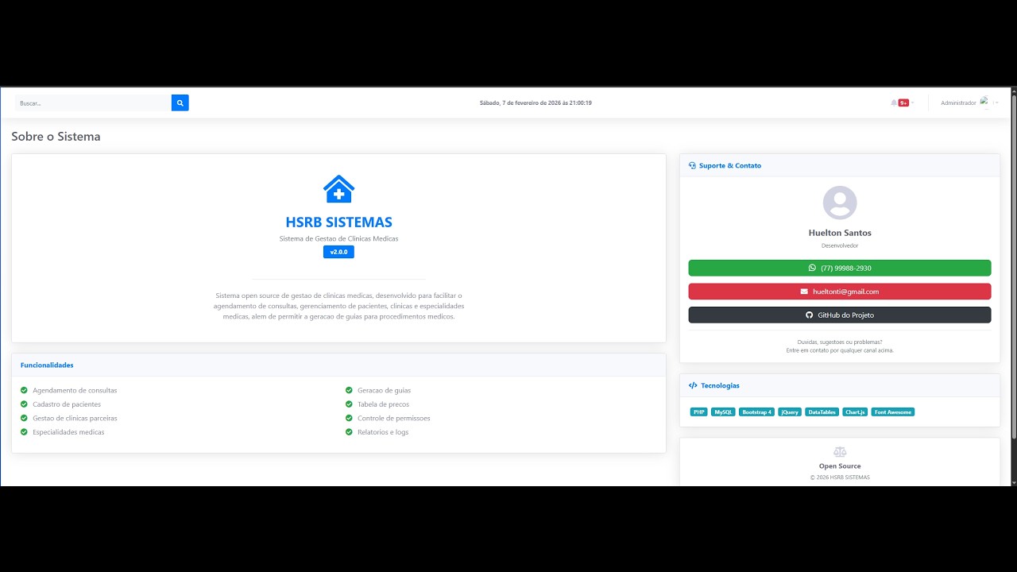Click © 2026 HSRB SISTEMAS text
Image resolution: width=1017 pixels, height=572 pixels.
(840, 477)
